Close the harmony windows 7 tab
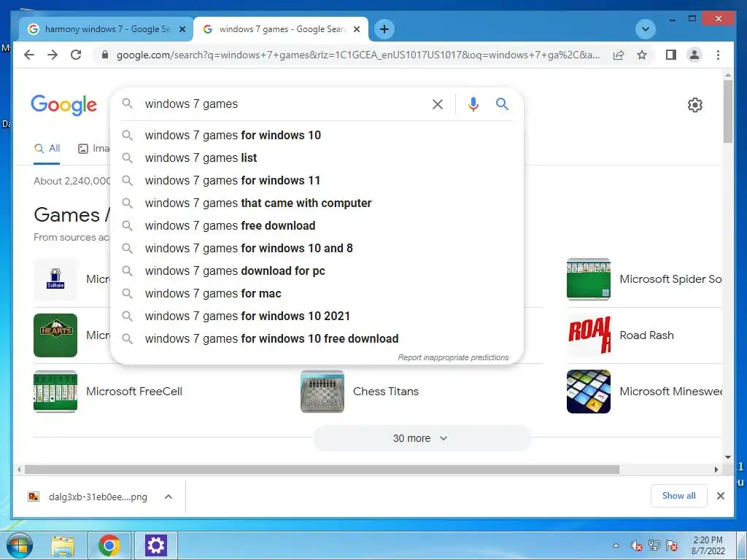This screenshot has height=560, width=747. (182, 29)
